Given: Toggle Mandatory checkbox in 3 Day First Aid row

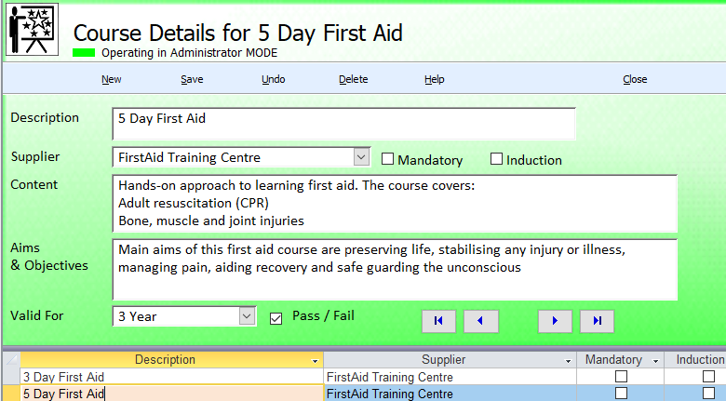Looking at the screenshot, I should (621, 377).
